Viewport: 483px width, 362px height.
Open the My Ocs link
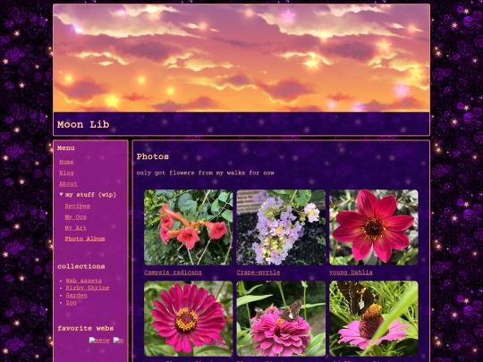(x=75, y=217)
